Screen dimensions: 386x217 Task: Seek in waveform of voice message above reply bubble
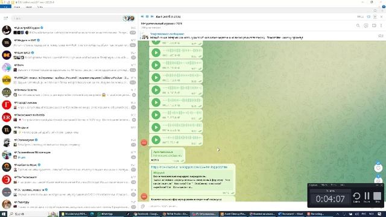[x=182, y=138]
